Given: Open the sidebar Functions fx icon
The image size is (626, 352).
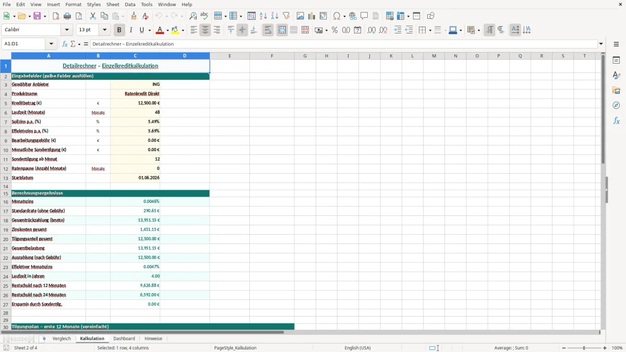Looking at the screenshot, I should pos(616,120).
